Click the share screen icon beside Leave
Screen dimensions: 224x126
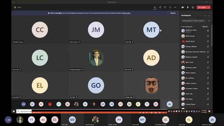pos(193,7)
